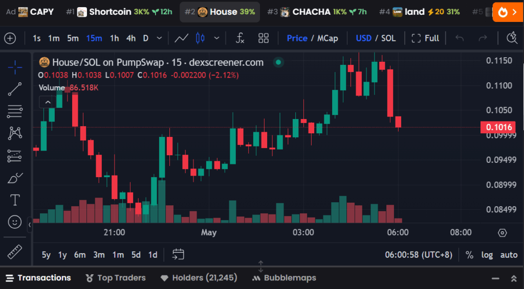Open trending #1 Shortcoin
Screen dimensions: 524x289
(119, 12)
